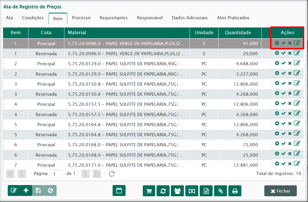
Task: Switch to the Processo tab
Action: [81, 18]
